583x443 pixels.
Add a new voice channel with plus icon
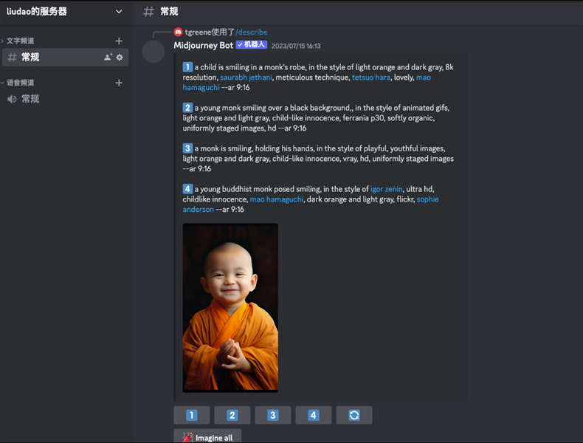(x=119, y=83)
